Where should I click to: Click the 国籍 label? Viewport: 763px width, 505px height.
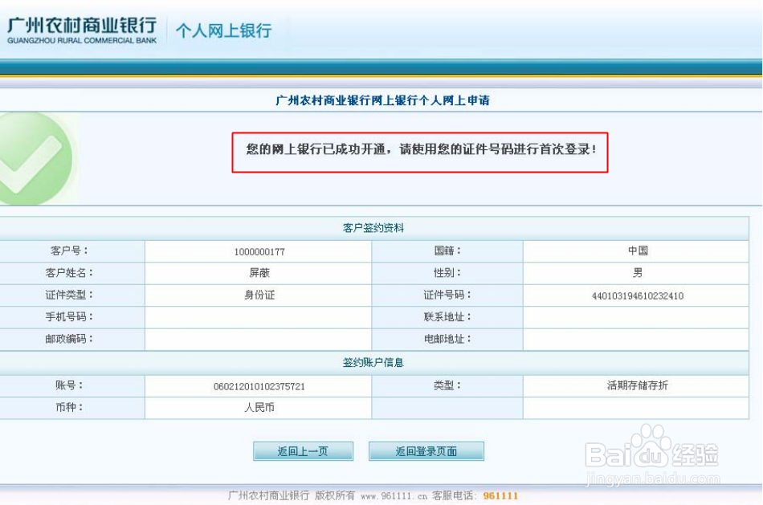[447, 250]
